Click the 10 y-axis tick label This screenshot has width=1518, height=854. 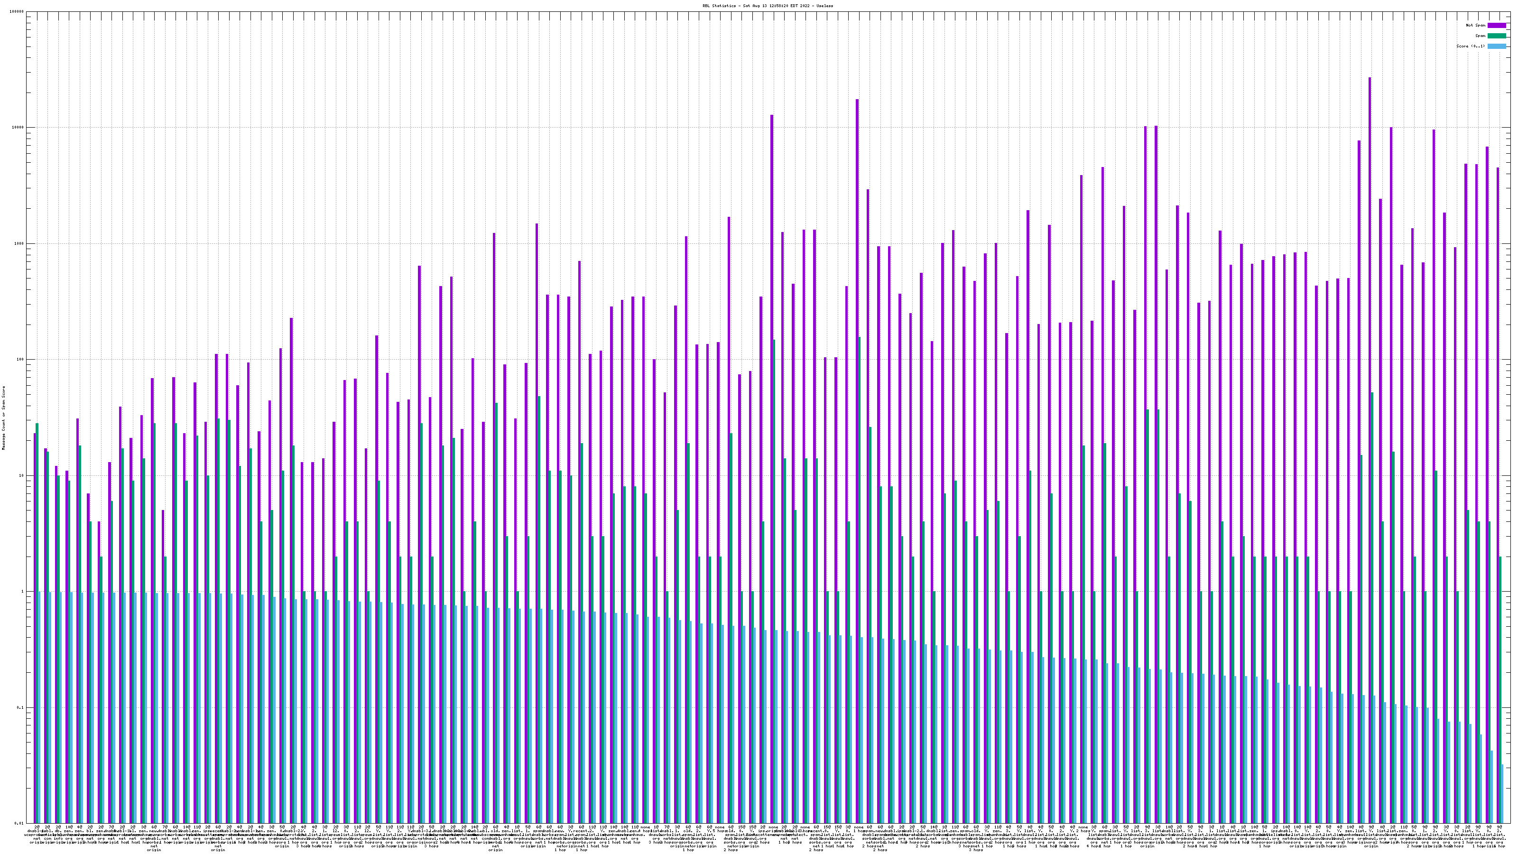22,475
